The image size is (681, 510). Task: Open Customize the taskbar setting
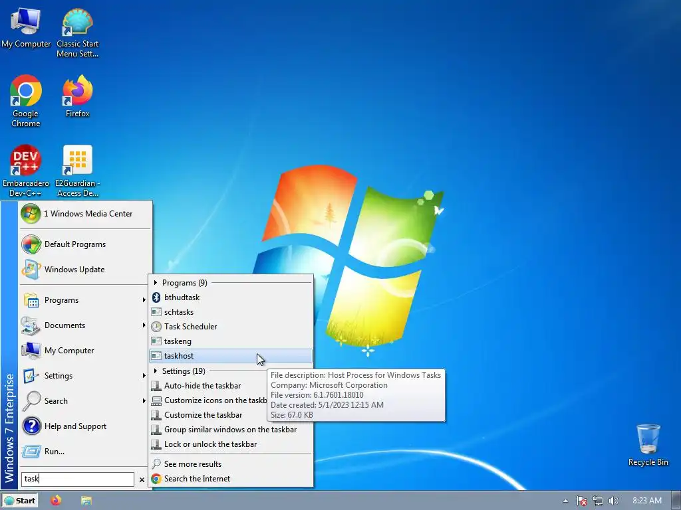pyautogui.click(x=208, y=415)
